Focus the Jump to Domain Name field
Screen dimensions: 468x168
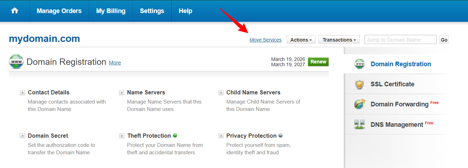pos(400,40)
